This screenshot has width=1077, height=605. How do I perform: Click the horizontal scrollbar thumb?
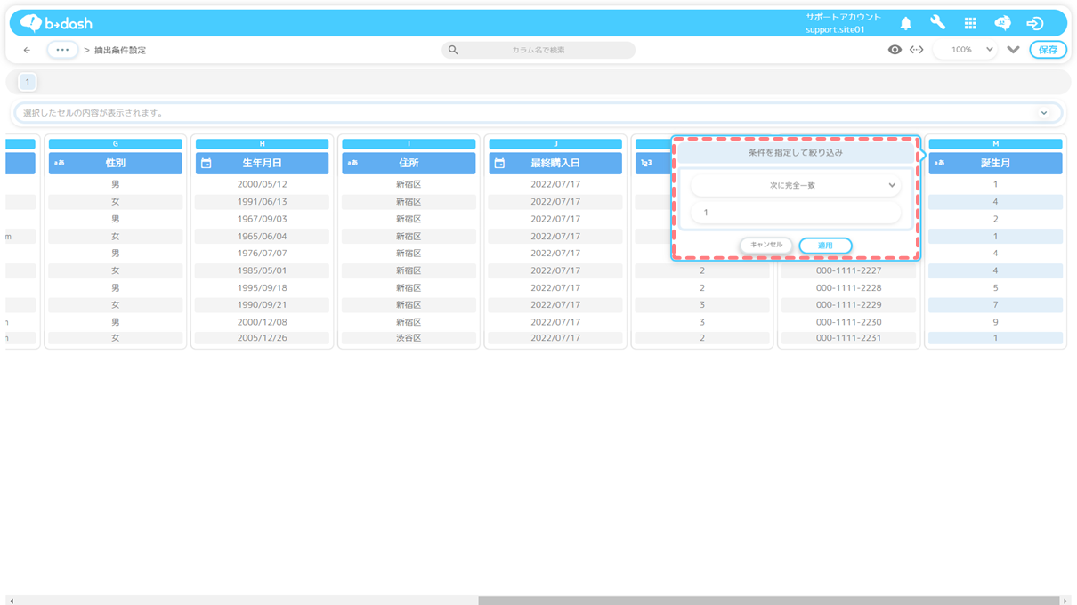tap(768, 601)
